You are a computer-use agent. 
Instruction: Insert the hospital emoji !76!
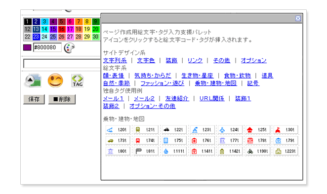[202, 141]
